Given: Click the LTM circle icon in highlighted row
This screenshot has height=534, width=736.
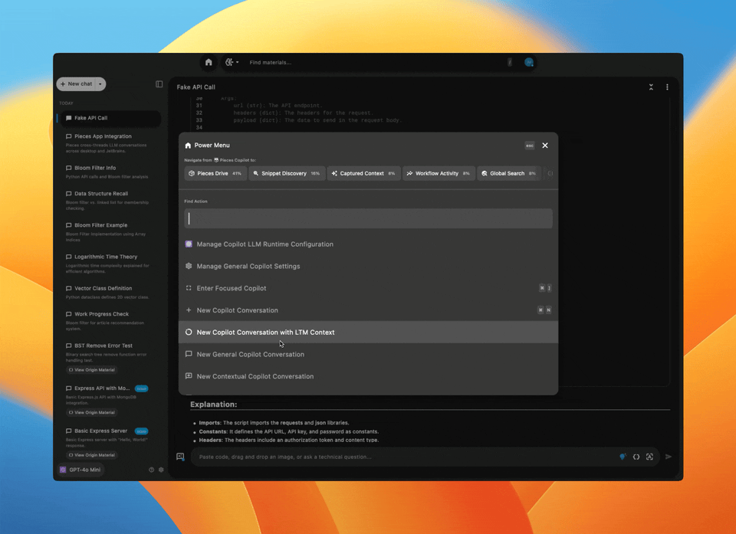Looking at the screenshot, I should [189, 333].
